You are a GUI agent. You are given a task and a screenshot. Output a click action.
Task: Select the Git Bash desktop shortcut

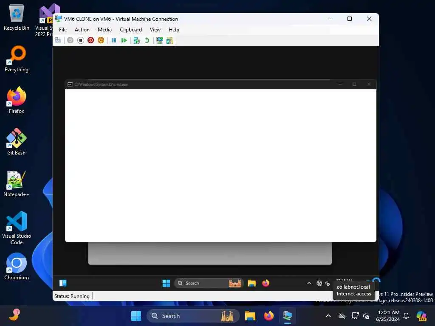pyautogui.click(x=17, y=142)
